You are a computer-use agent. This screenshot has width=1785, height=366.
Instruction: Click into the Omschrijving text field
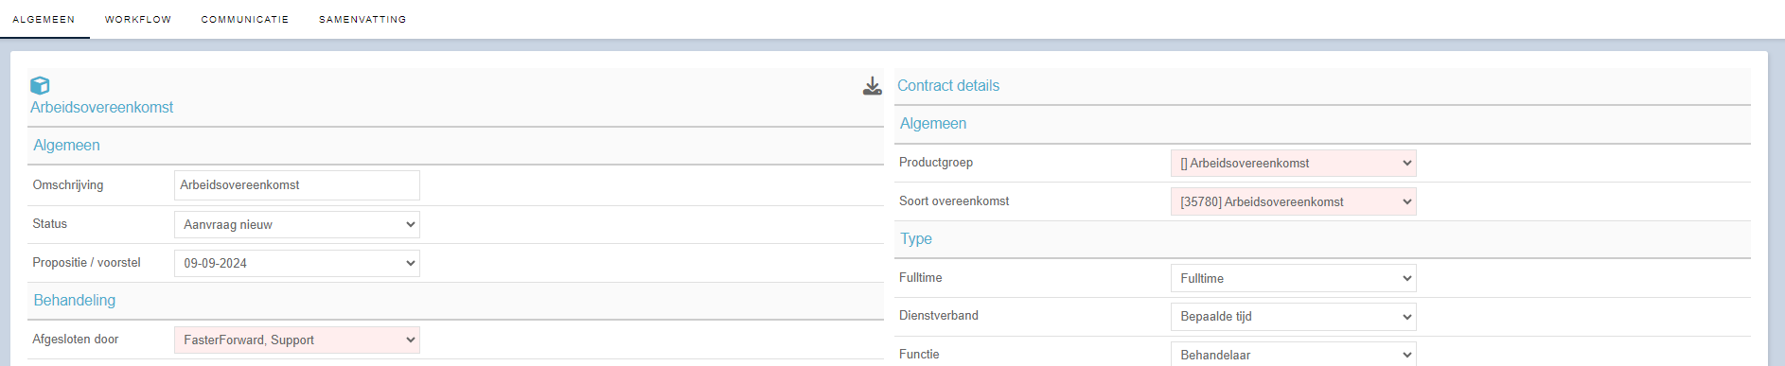pyautogui.click(x=297, y=185)
